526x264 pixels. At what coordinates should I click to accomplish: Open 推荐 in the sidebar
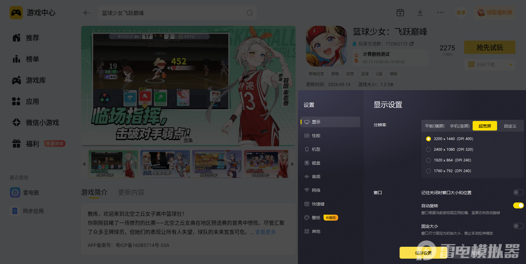pos(26,38)
